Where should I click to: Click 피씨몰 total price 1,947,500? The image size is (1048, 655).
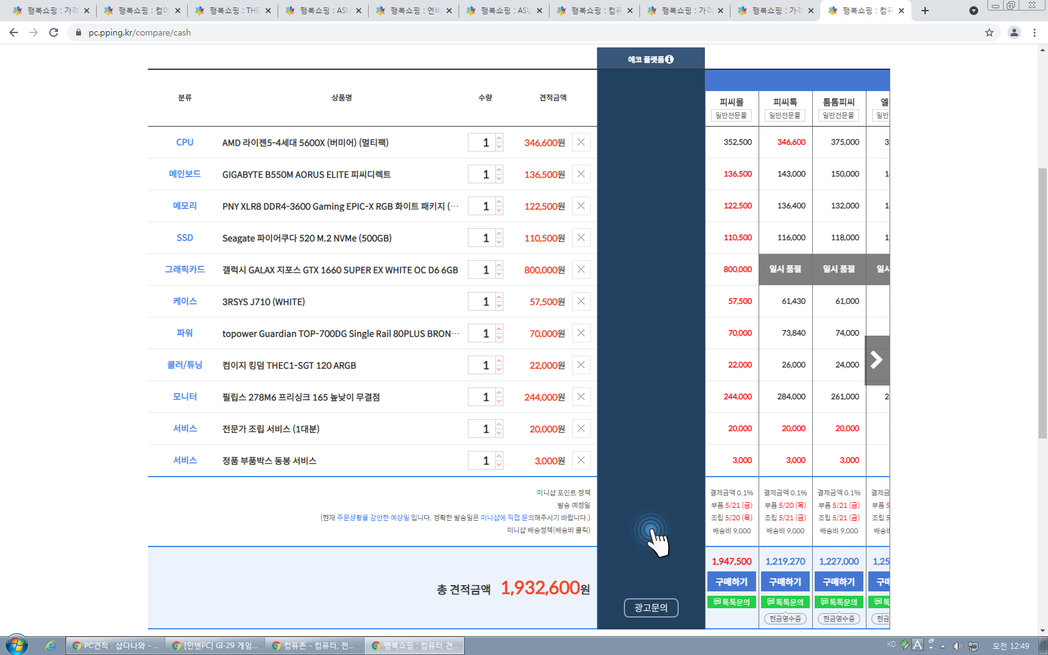point(732,561)
